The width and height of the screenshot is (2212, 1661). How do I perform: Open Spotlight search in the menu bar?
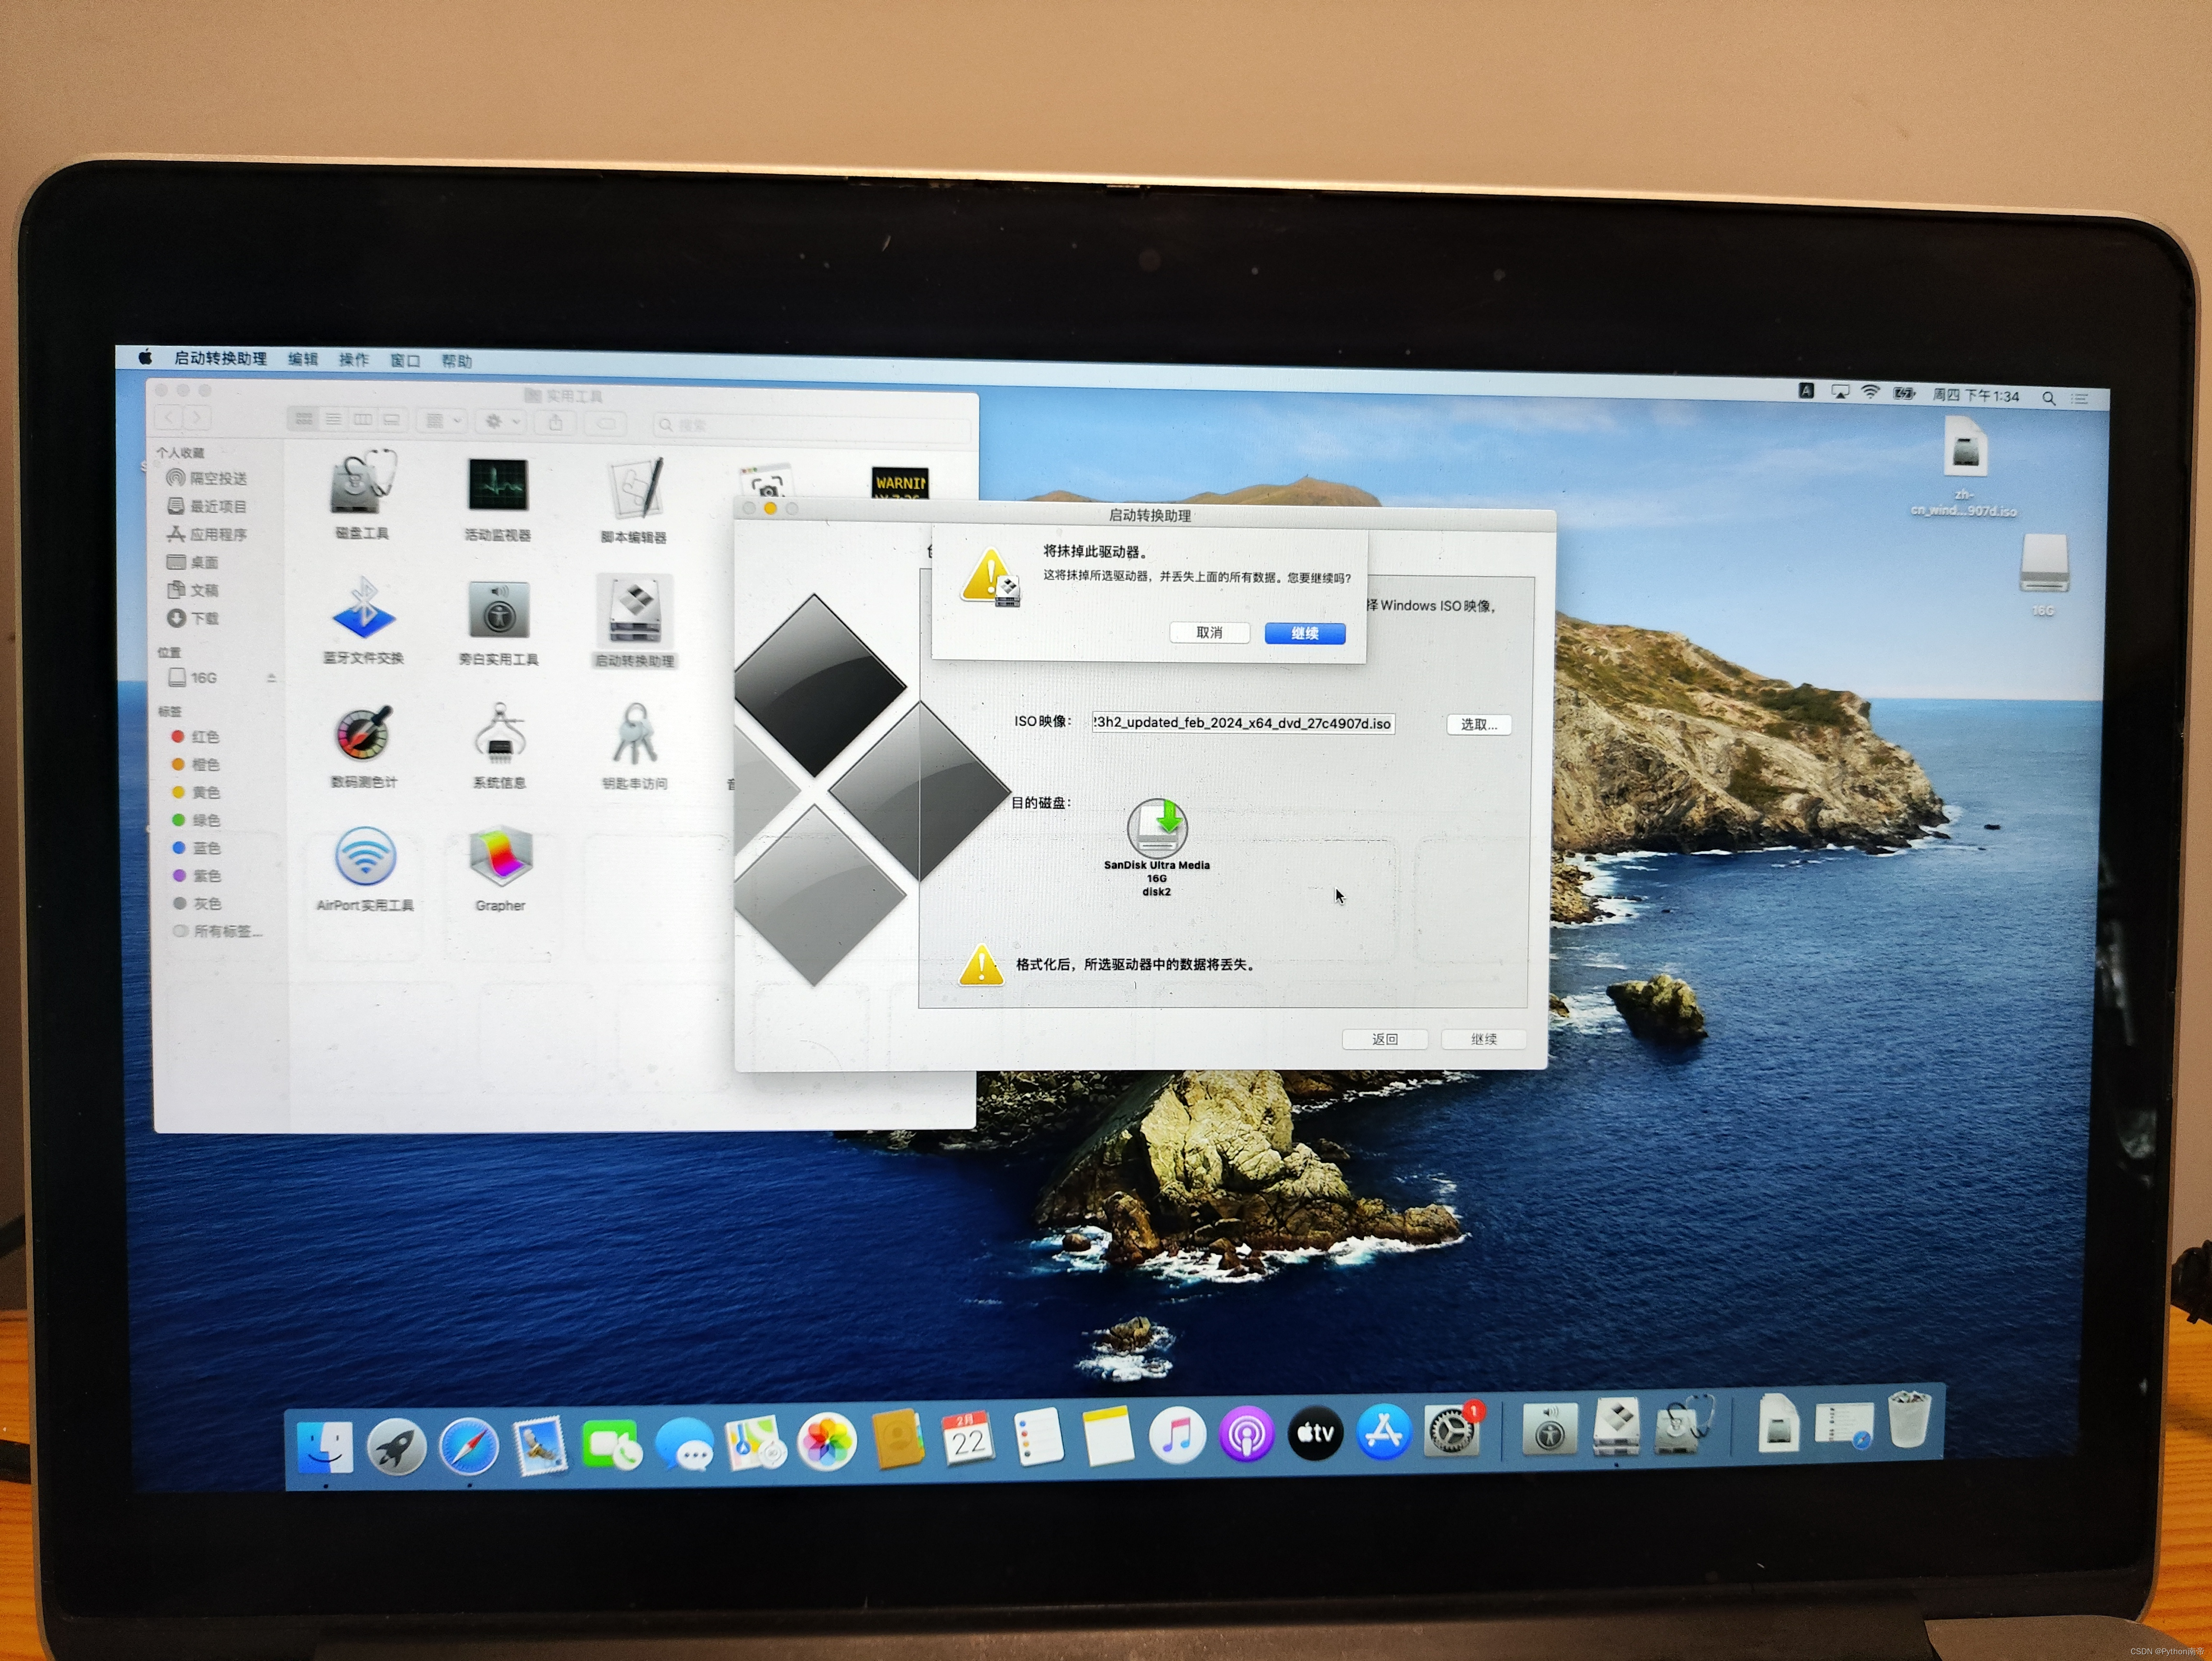[2048, 398]
